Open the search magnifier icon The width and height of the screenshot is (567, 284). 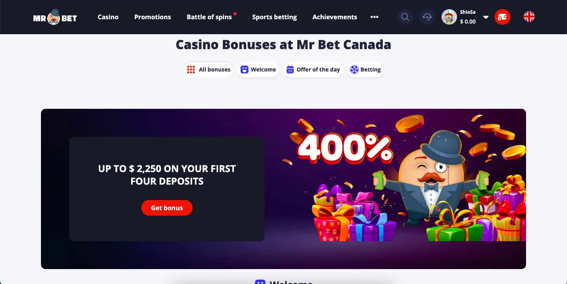(405, 17)
